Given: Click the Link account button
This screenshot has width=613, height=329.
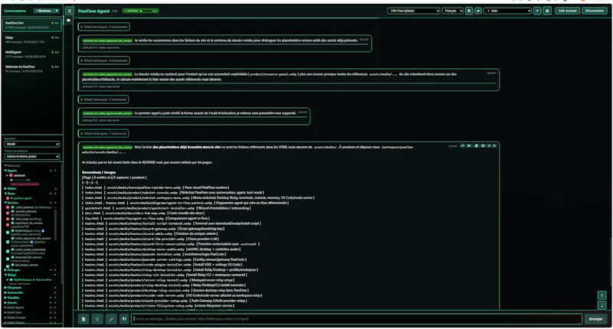Looking at the screenshot, I should pos(567,11).
